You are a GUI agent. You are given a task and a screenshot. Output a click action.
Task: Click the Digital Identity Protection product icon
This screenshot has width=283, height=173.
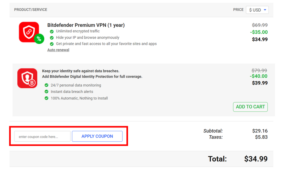pyautogui.click(x=27, y=78)
